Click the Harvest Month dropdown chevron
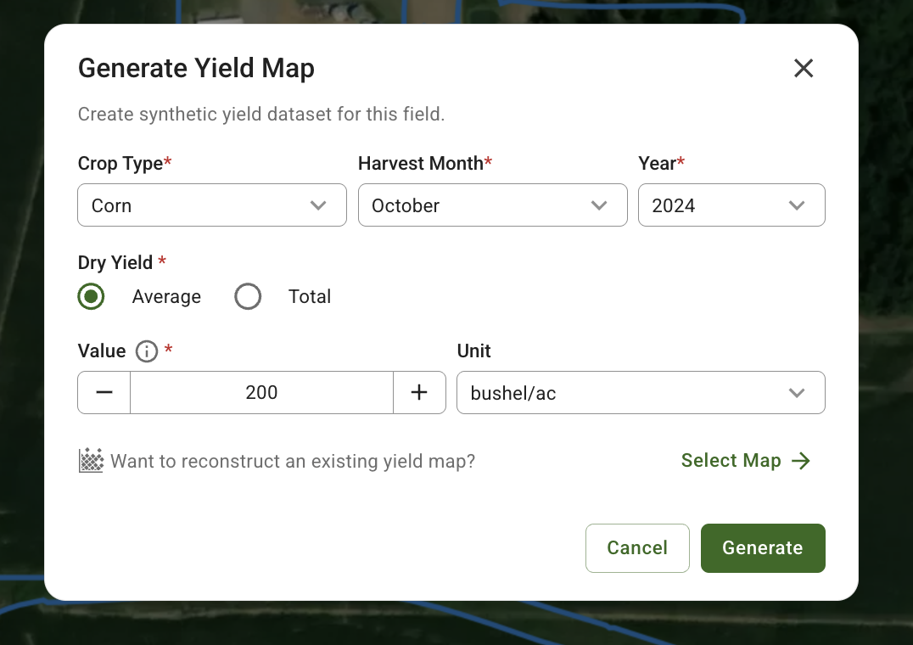This screenshot has width=913, height=645. click(x=599, y=205)
